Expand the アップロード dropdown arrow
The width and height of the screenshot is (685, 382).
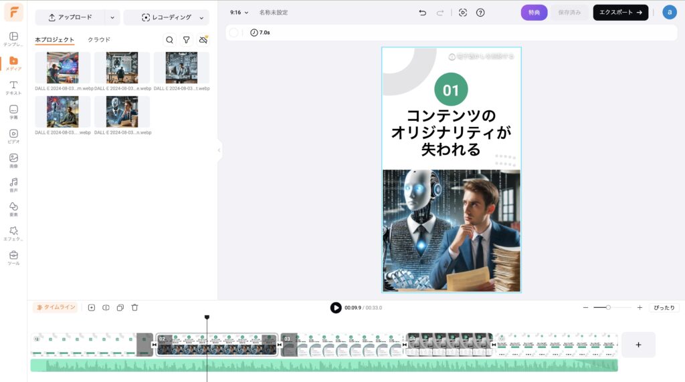[x=112, y=17]
